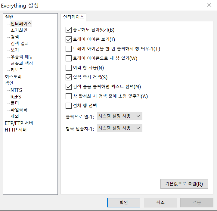Confirm with the 확인 button
The image size is (217, 211).
124,203
